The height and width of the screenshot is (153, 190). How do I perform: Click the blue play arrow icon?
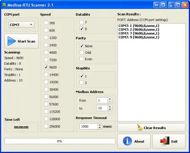click(x=11, y=41)
